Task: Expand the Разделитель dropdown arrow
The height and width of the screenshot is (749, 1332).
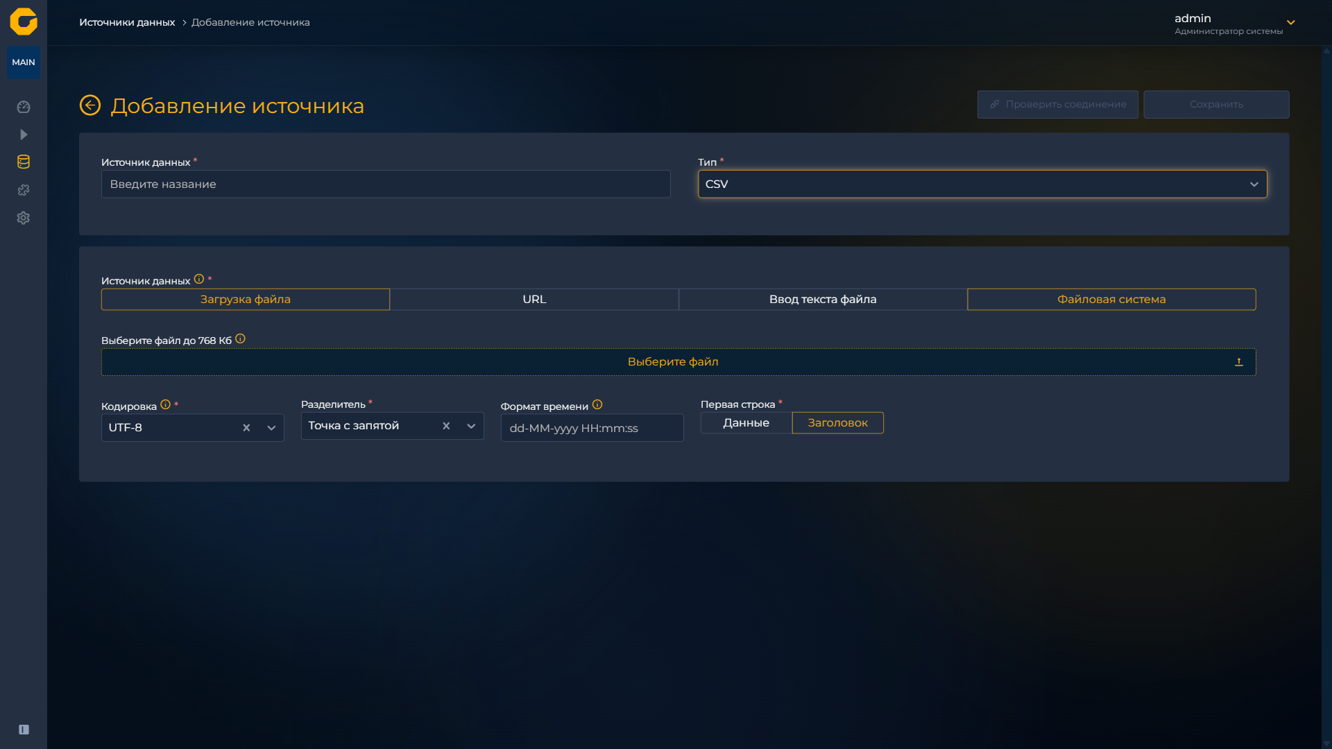Action: [471, 426]
